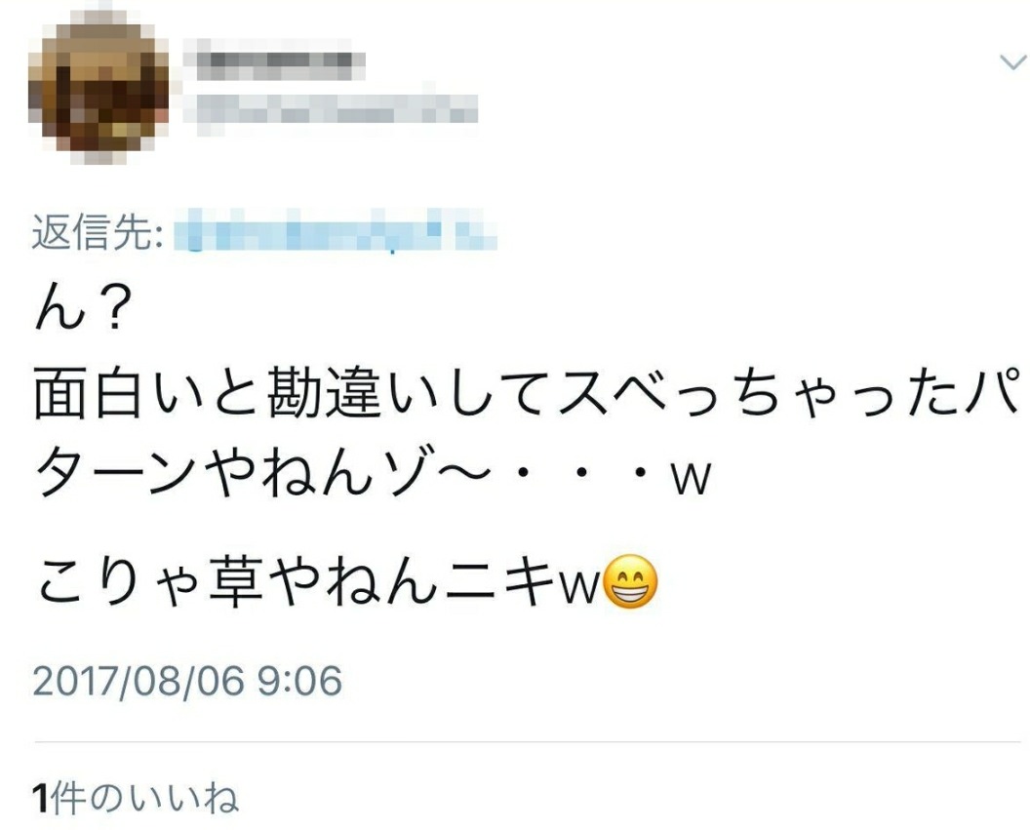Click the 9:06 time portion
Viewport: 1030px width, 830px height.
pyautogui.click(x=299, y=680)
